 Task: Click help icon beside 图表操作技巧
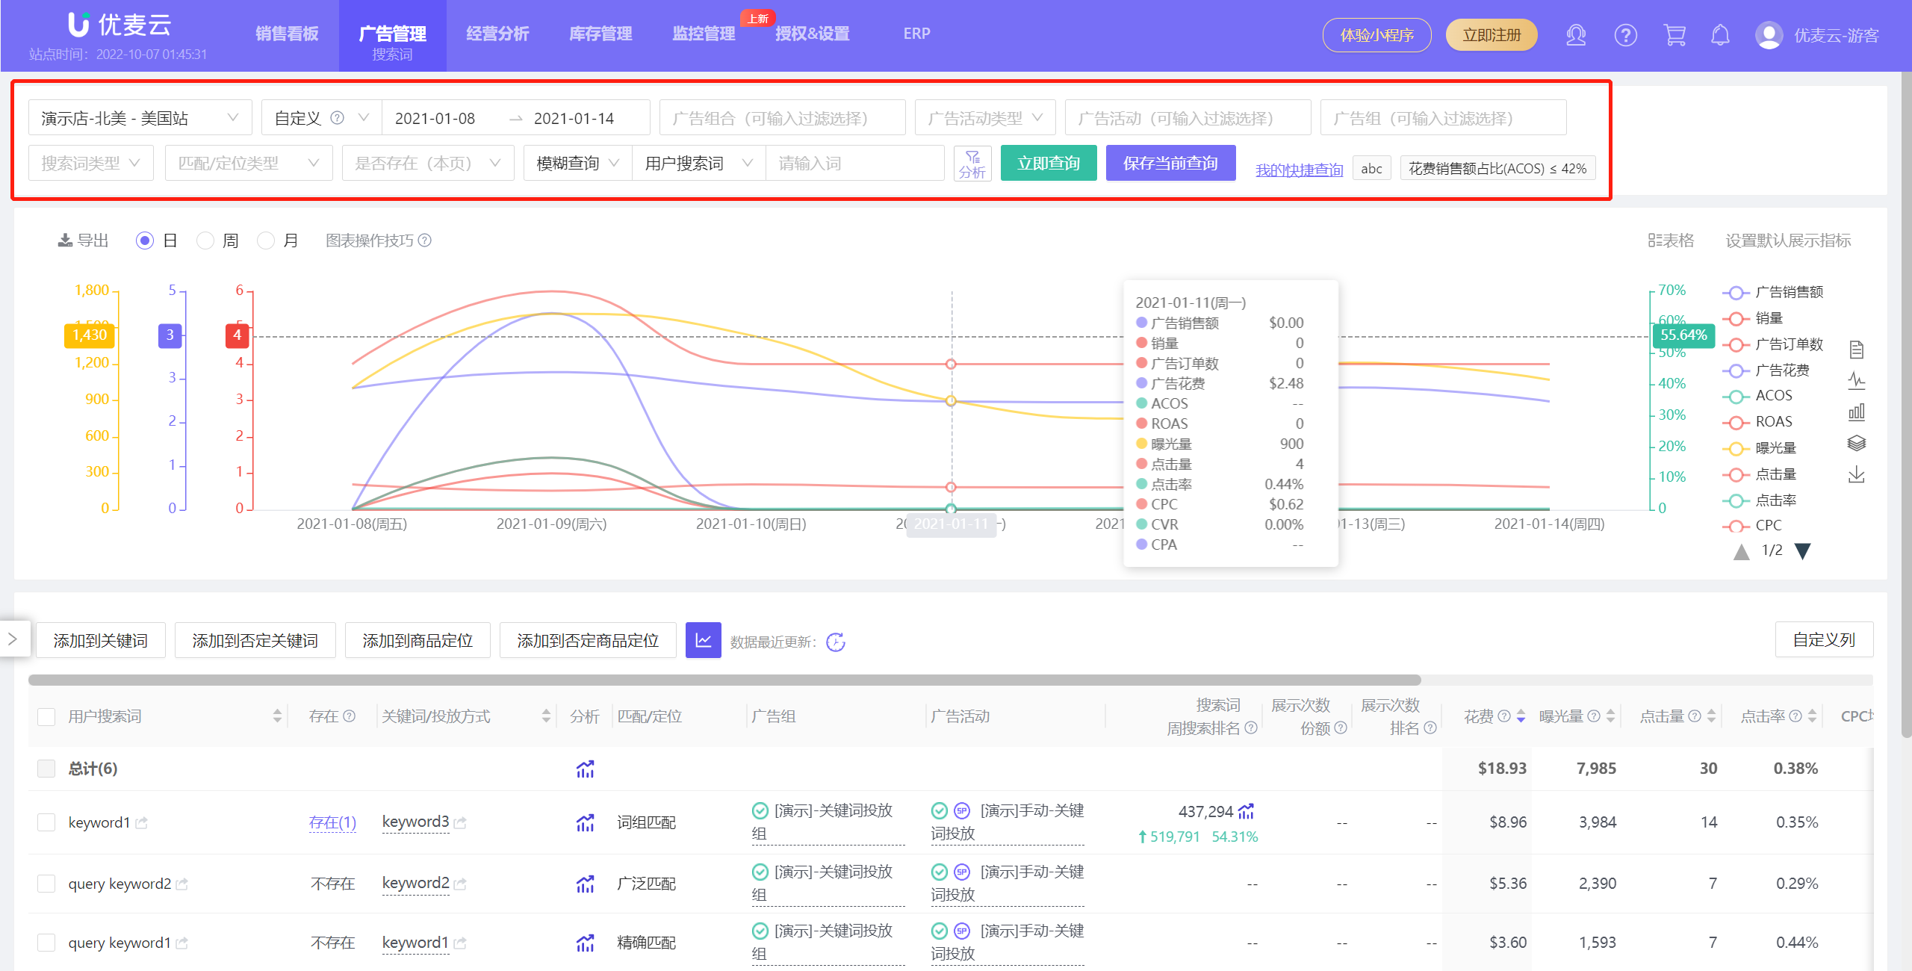coord(425,241)
